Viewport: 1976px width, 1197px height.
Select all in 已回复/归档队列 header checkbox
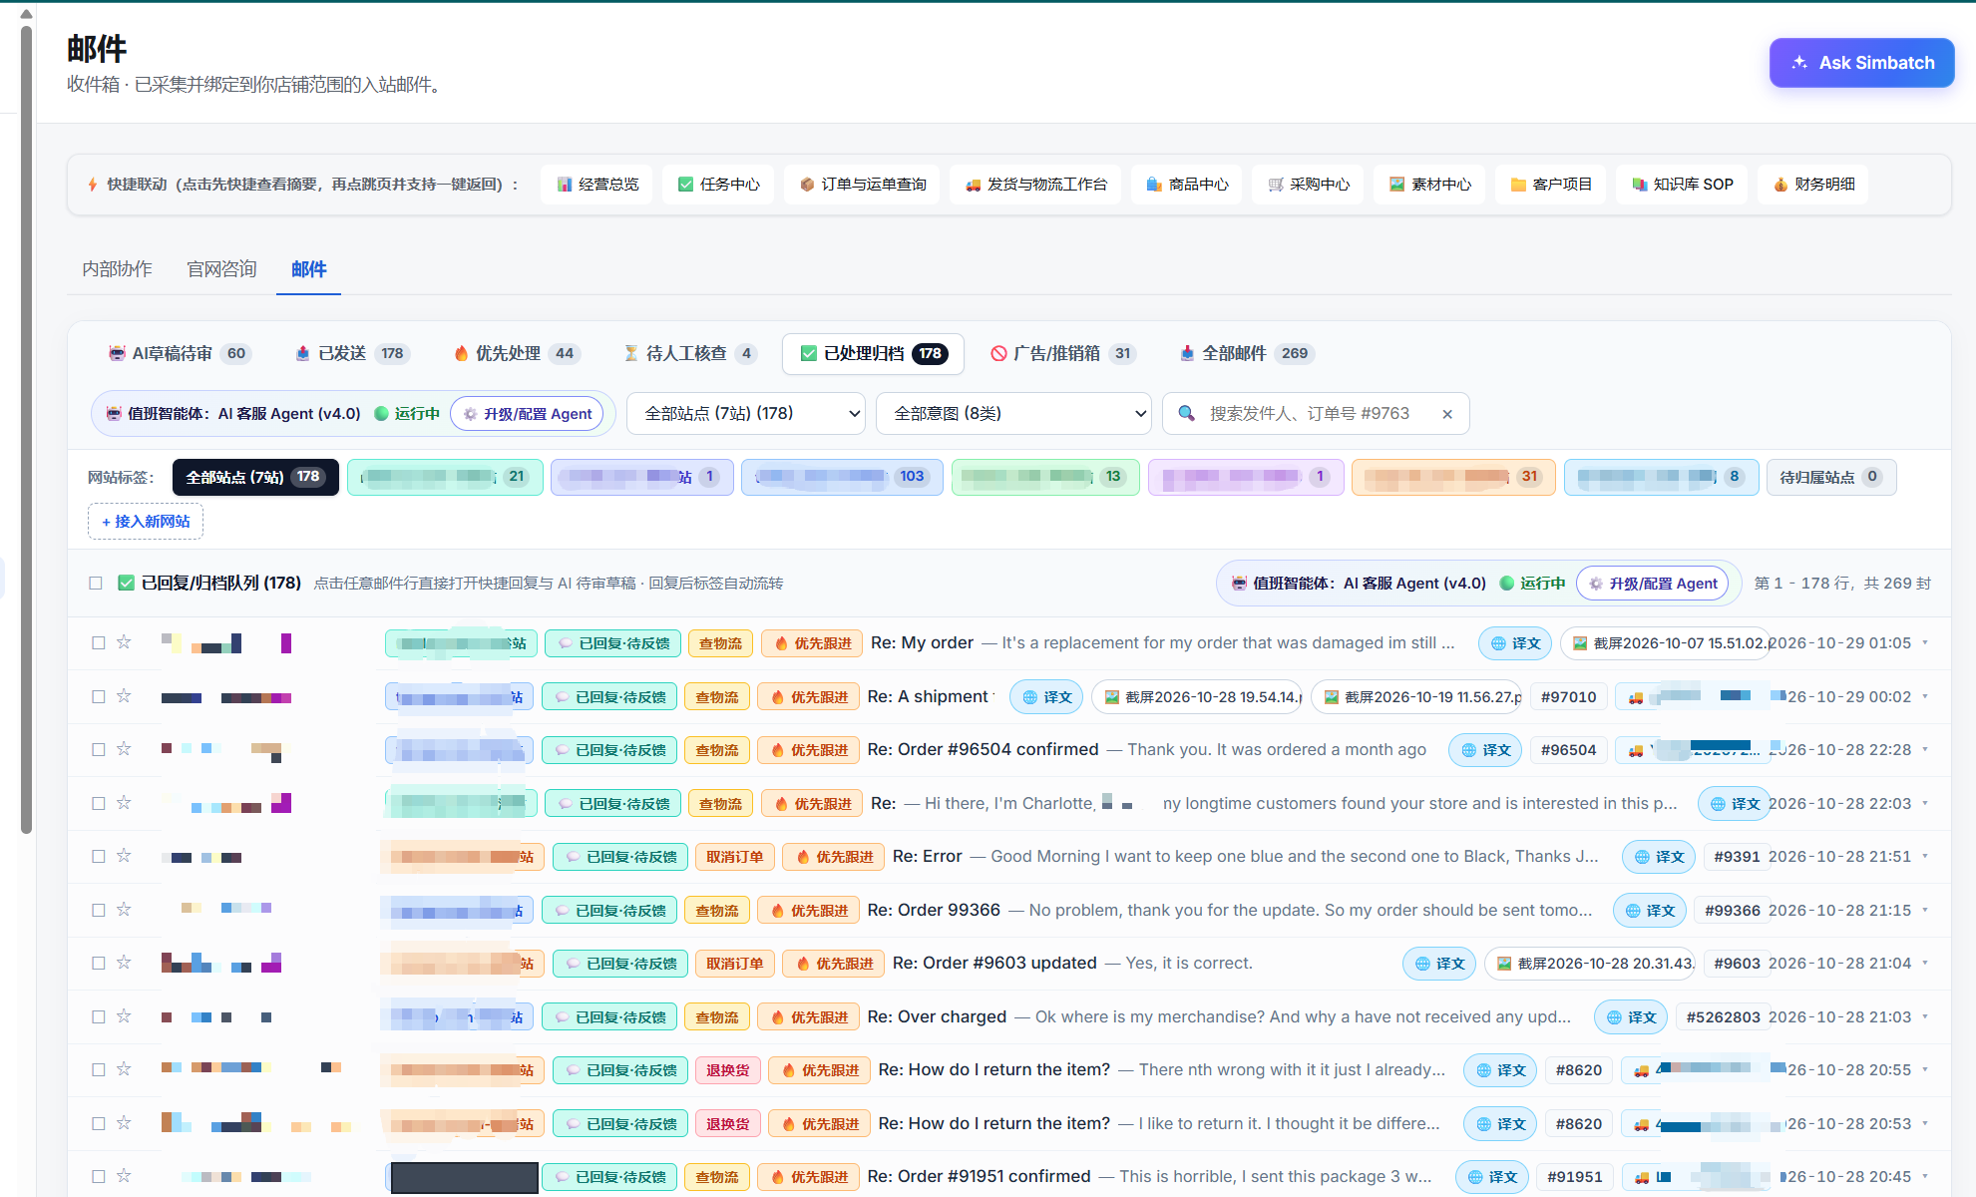[x=96, y=583]
